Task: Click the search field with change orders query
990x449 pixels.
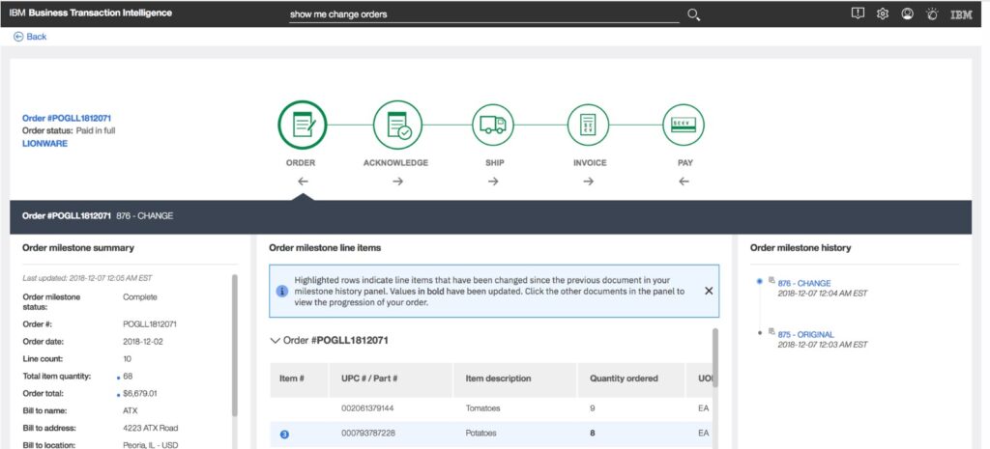Action: (x=484, y=14)
